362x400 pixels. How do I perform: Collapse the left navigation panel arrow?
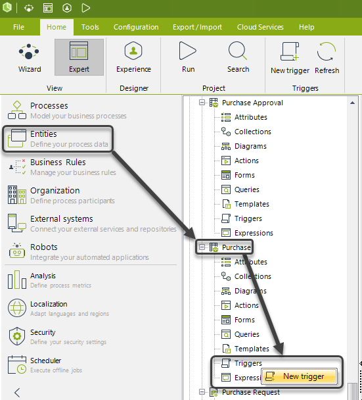pyautogui.click(x=17, y=392)
